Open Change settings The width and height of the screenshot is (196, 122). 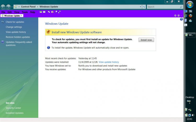14,27
